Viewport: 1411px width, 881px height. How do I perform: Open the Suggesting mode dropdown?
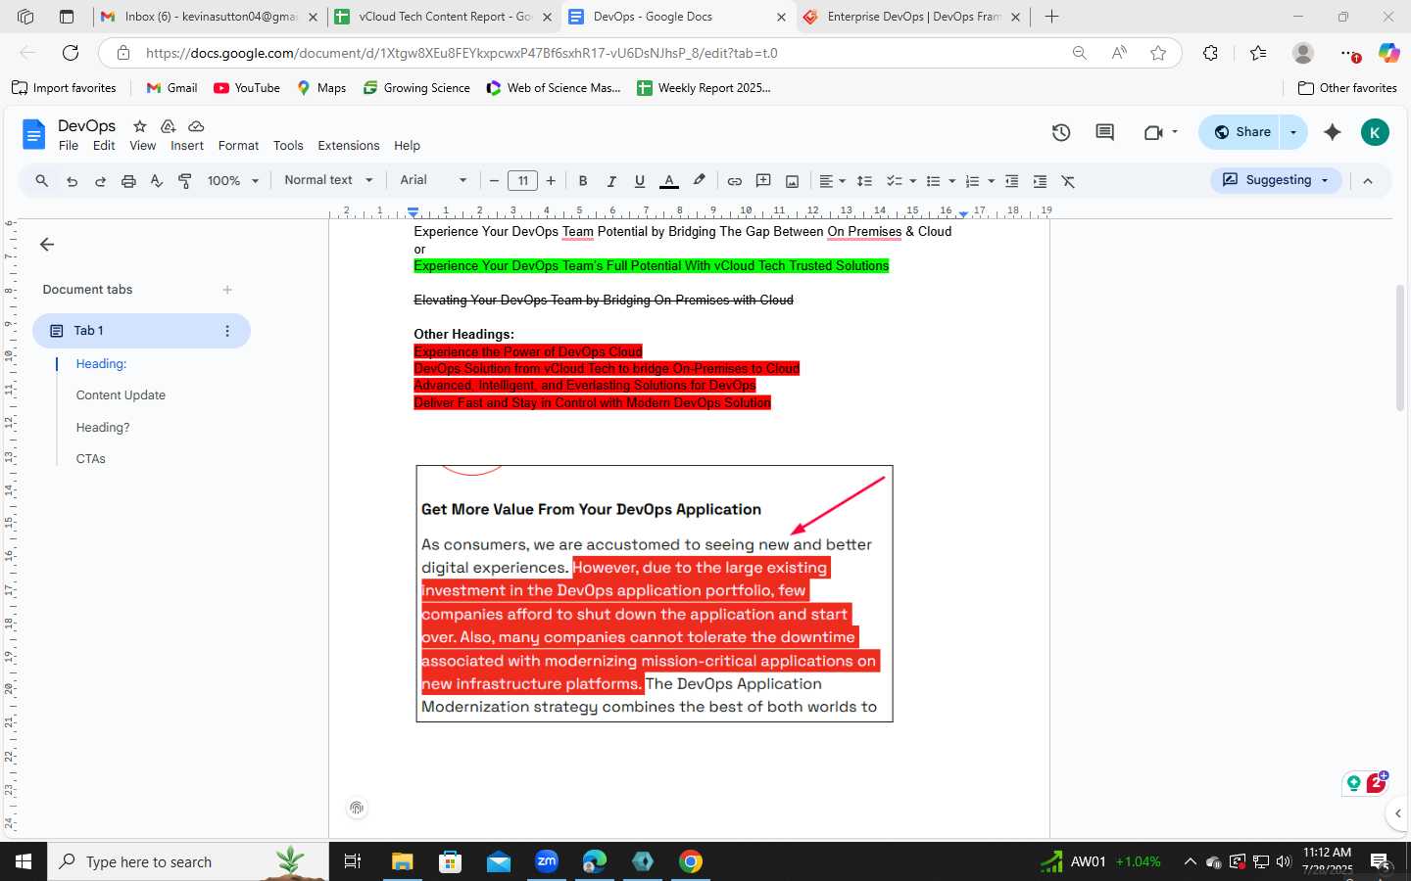point(1277,180)
